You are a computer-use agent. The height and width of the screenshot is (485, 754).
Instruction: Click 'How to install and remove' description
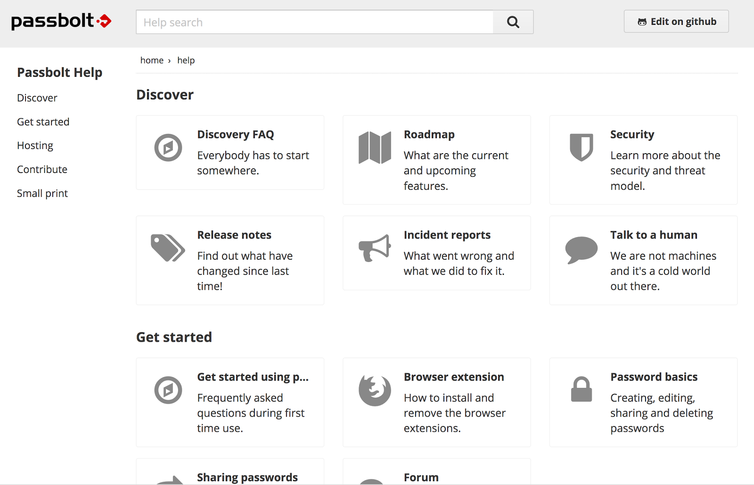pos(455,413)
